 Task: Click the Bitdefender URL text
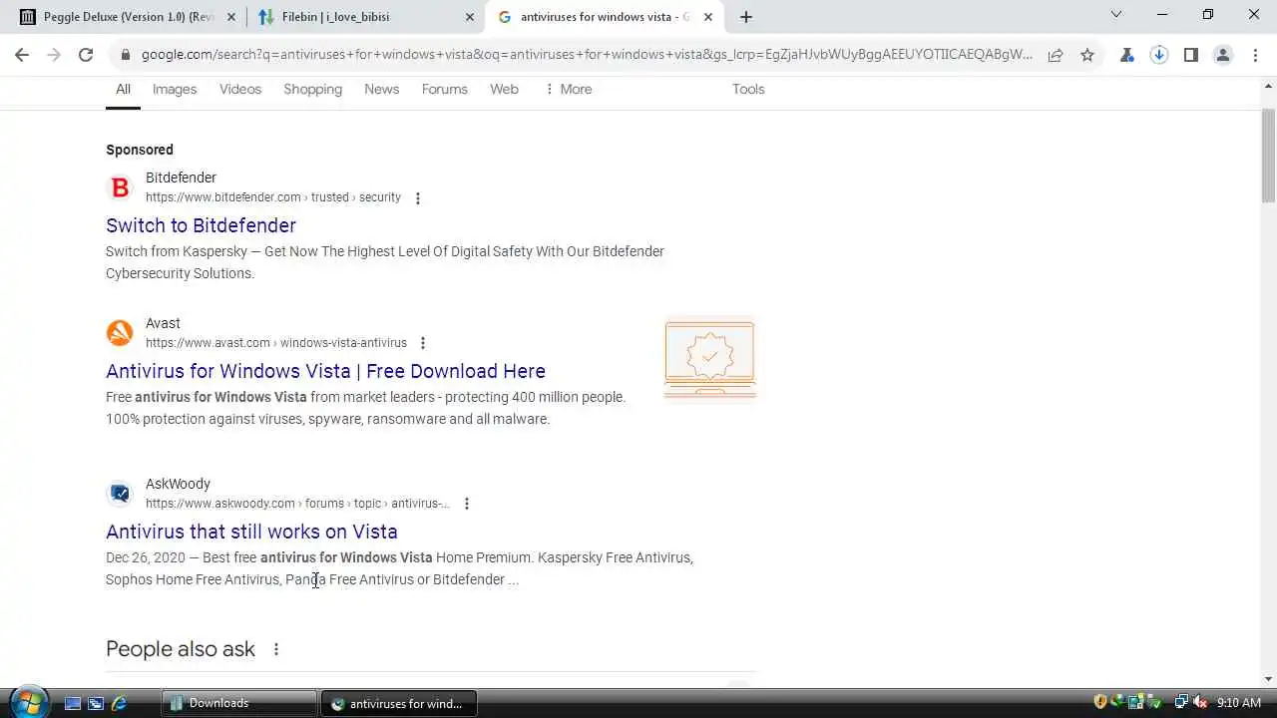(273, 197)
